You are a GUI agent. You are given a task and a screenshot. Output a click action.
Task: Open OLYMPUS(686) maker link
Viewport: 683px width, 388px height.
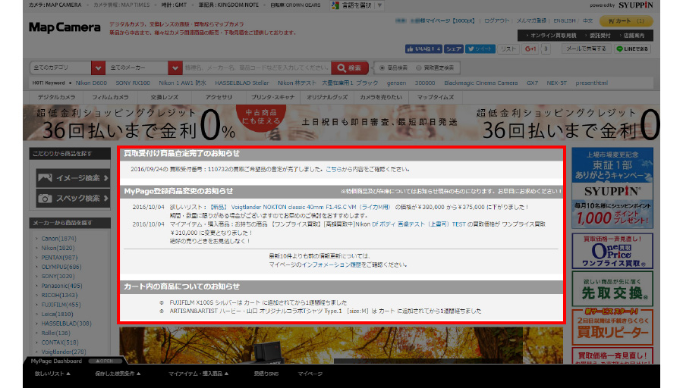click(x=61, y=267)
